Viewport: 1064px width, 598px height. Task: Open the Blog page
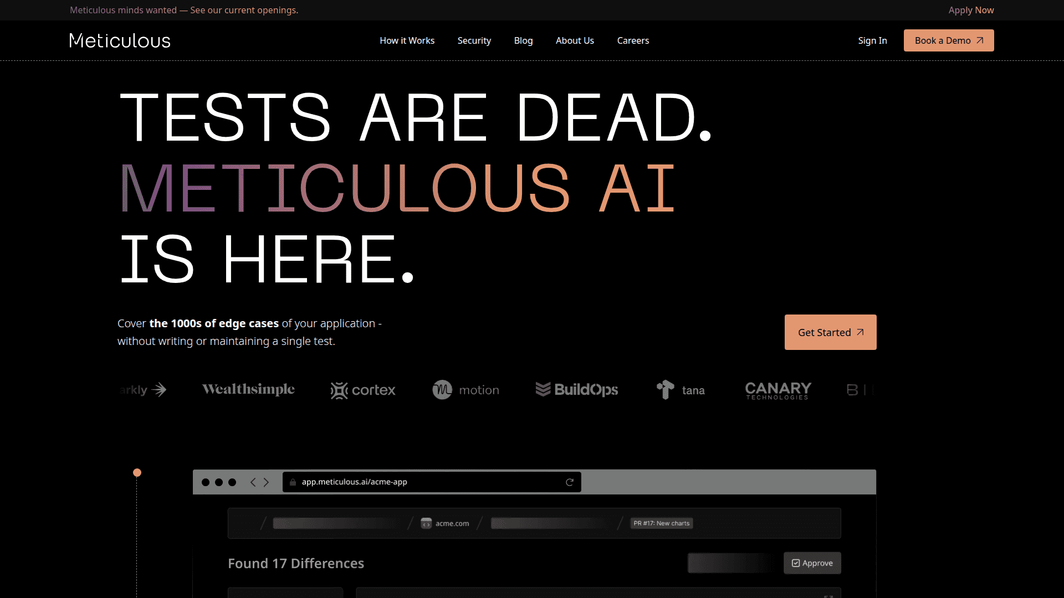523,40
